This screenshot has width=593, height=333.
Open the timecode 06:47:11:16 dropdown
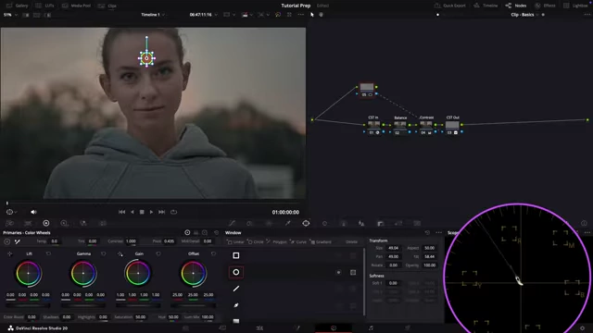204,15
